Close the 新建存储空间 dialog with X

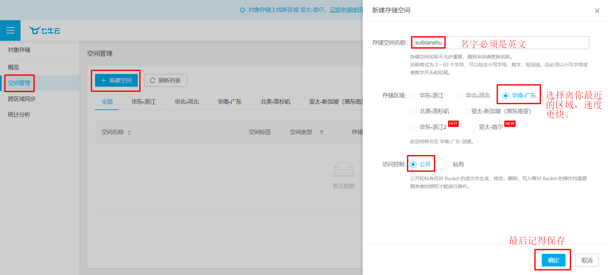[597, 11]
